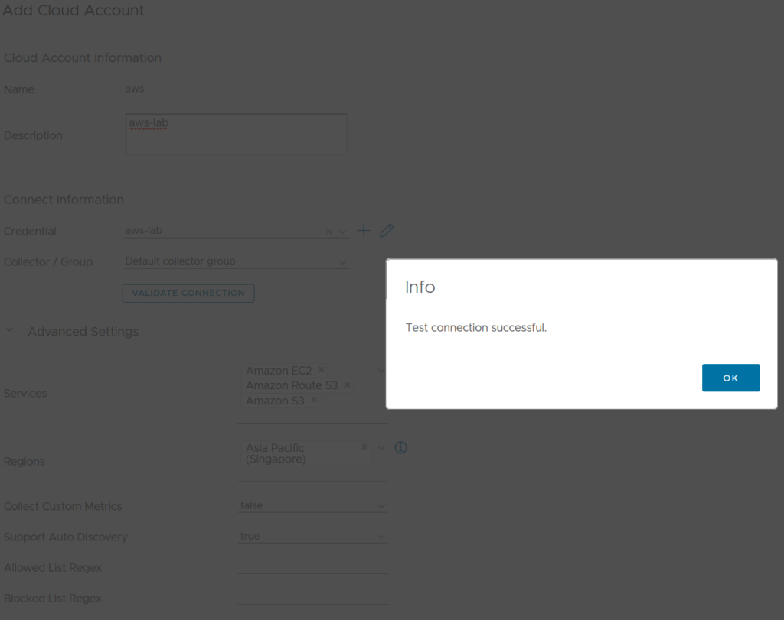Image resolution: width=784 pixels, height=620 pixels.
Task: Remove the Amazon S3 service tag
Action: tap(314, 400)
